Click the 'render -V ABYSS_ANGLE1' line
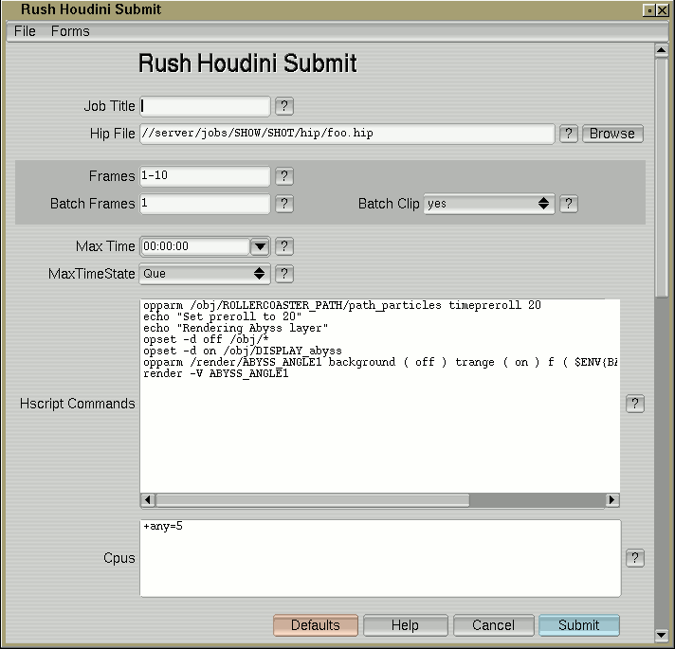 pos(215,373)
